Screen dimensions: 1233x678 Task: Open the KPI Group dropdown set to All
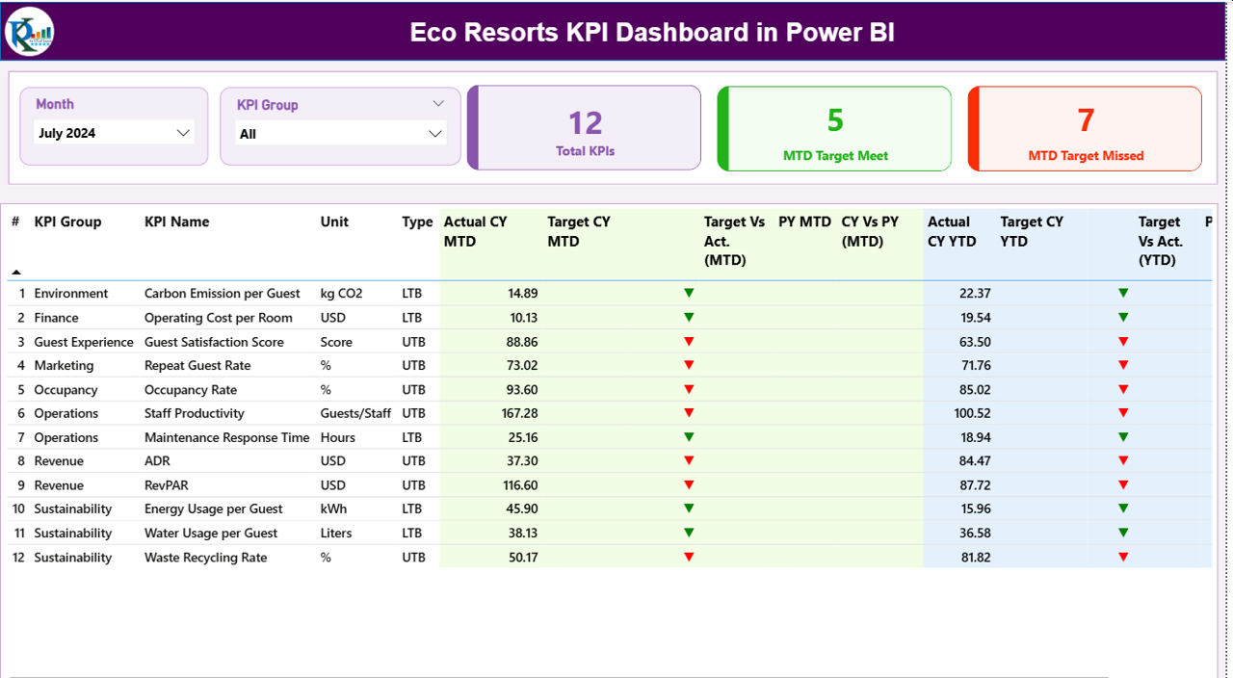(340, 133)
